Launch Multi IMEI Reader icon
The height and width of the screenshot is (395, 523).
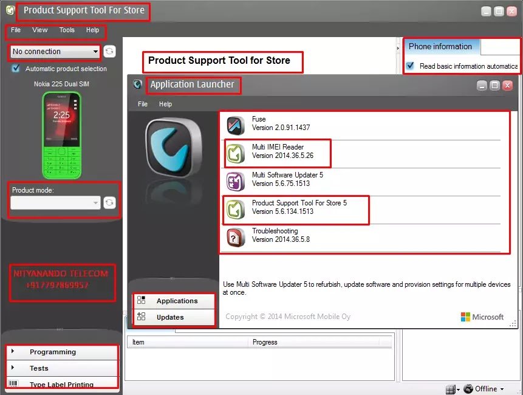pyautogui.click(x=236, y=154)
